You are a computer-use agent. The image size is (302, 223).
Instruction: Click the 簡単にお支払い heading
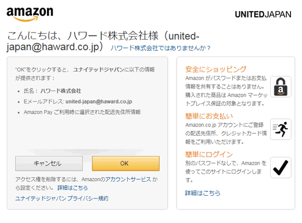click(209, 116)
